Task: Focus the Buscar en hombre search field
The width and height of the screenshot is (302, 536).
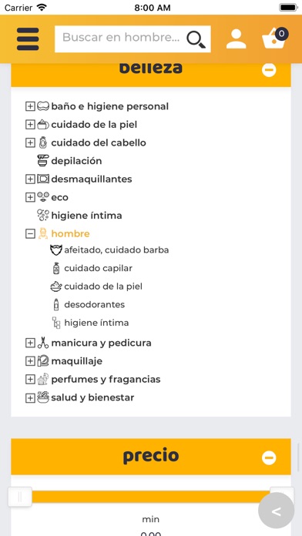Action: point(123,38)
